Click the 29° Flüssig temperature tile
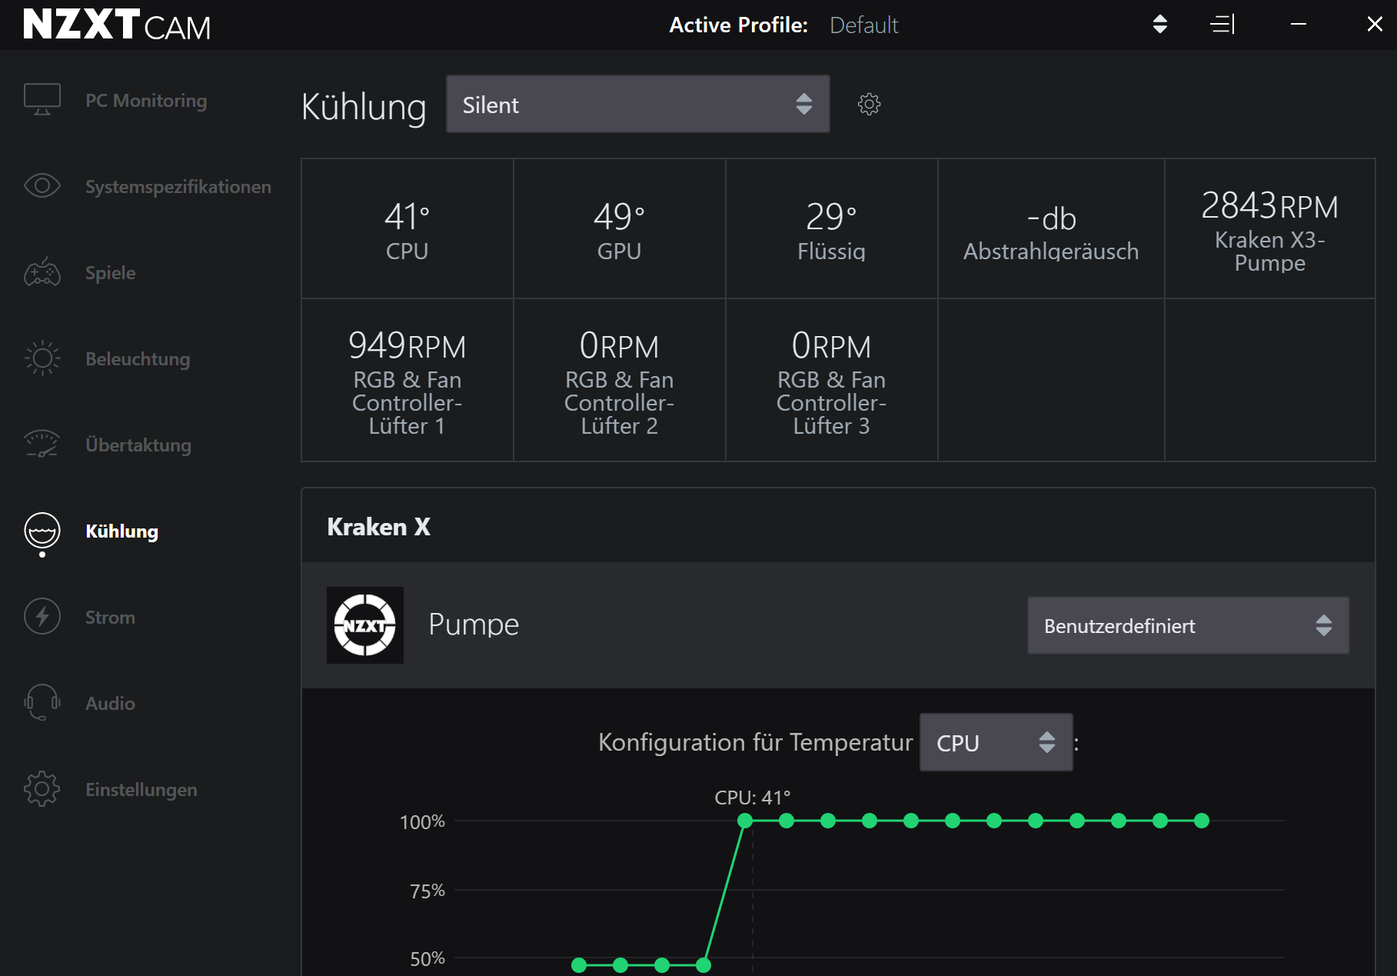 click(832, 228)
